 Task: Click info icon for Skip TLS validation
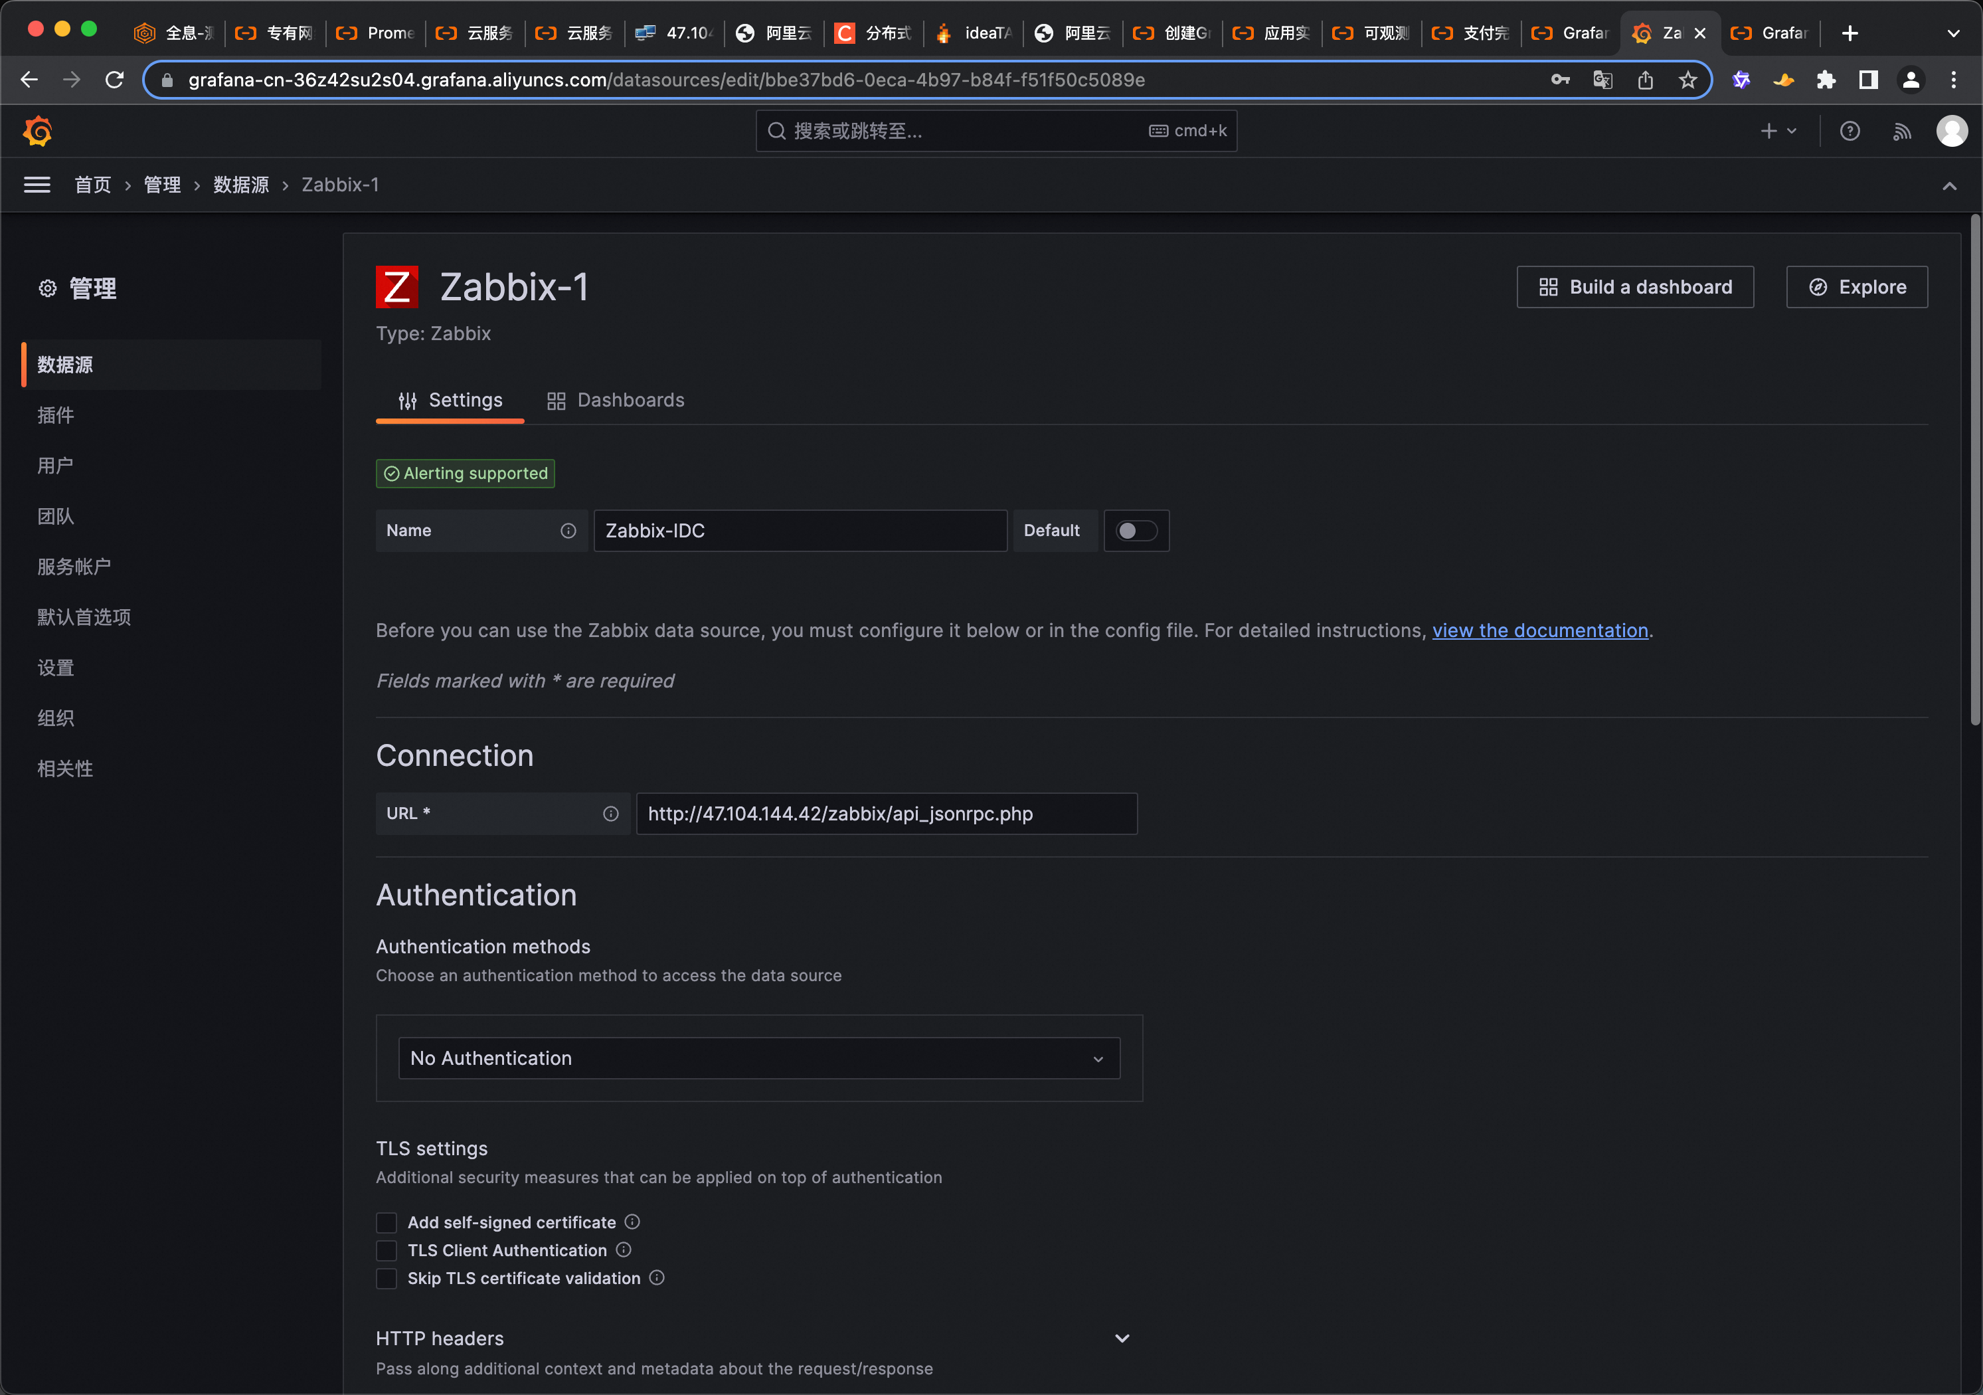tap(656, 1277)
